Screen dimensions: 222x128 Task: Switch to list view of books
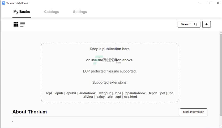click(23, 24)
